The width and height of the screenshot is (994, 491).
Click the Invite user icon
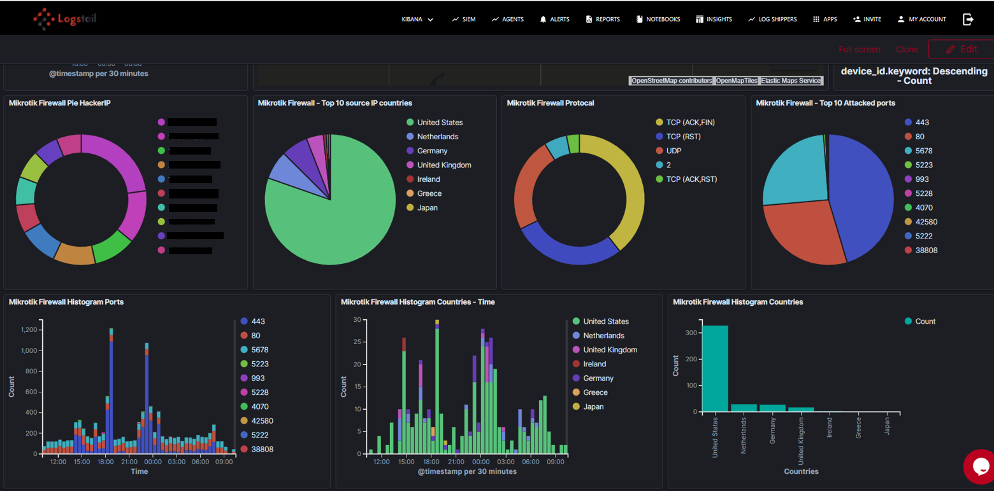coord(856,20)
